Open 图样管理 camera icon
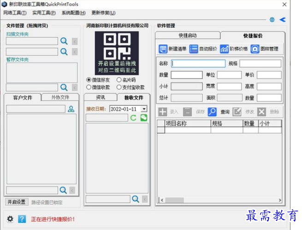The height and width of the screenshot is (230, 302). (x=255, y=49)
